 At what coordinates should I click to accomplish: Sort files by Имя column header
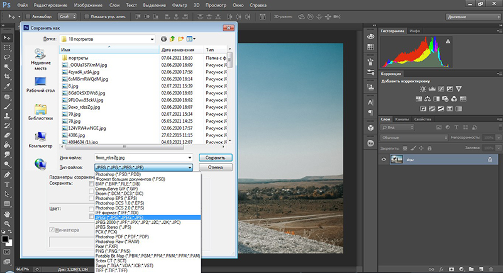click(109, 50)
